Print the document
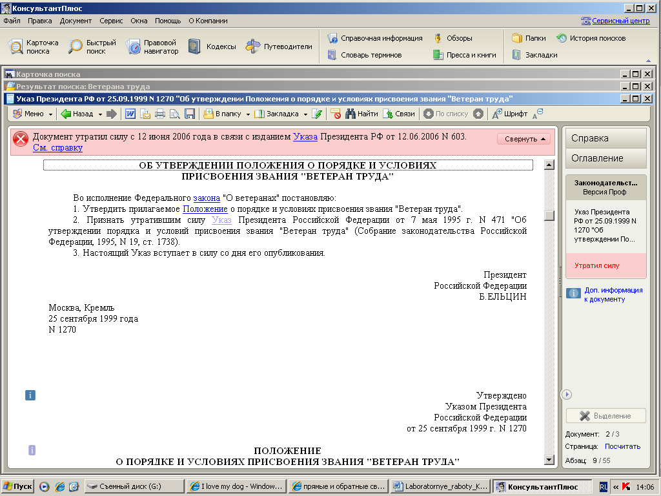The image size is (661, 496). 160,114
